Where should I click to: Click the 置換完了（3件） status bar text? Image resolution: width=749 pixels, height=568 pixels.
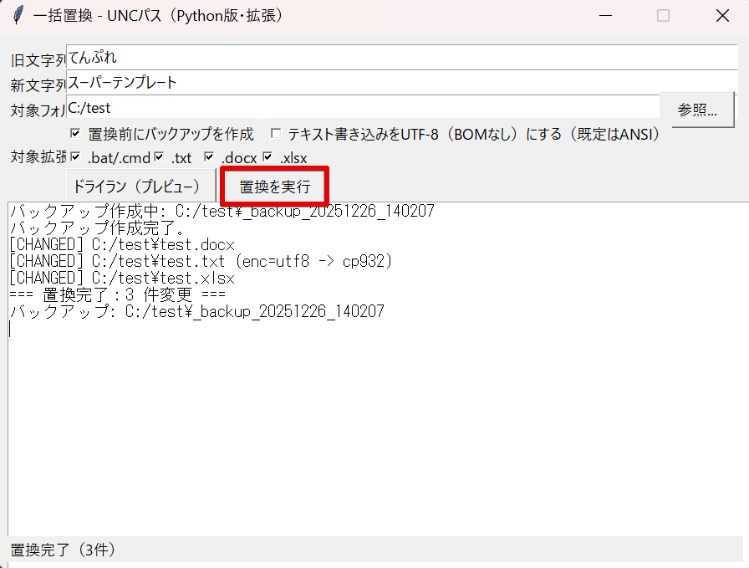tap(63, 550)
